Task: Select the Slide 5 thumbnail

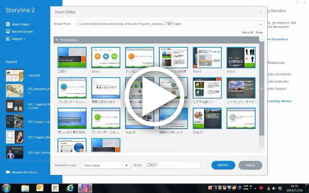Action: pyautogui.click(x=207, y=57)
